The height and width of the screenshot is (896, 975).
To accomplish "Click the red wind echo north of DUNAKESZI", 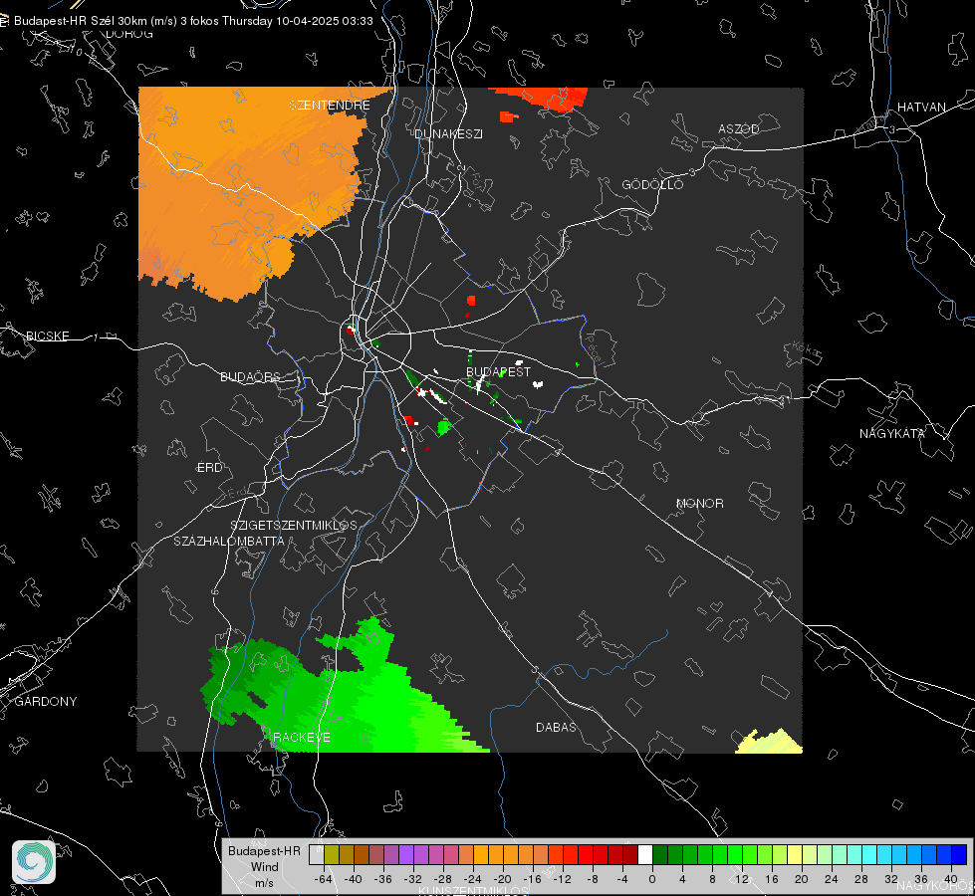I will [547, 98].
